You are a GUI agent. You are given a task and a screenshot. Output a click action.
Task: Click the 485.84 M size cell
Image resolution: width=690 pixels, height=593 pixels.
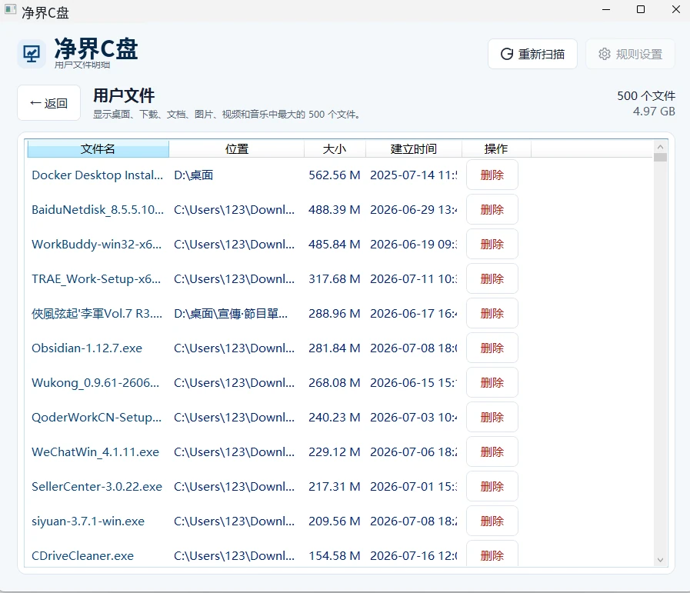[335, 244]
